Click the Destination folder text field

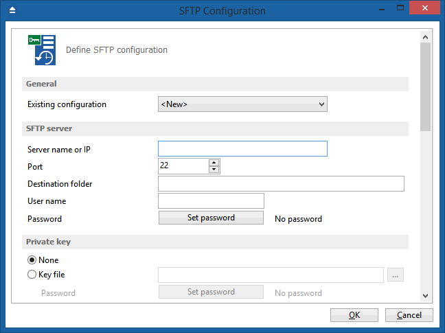coord(281,183)
